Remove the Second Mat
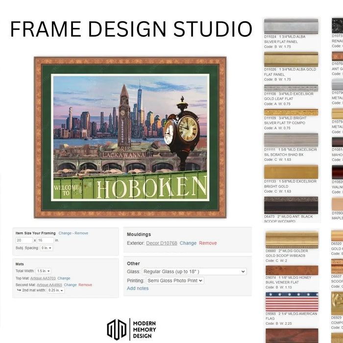343x343 pixels. tap(85, 285)
